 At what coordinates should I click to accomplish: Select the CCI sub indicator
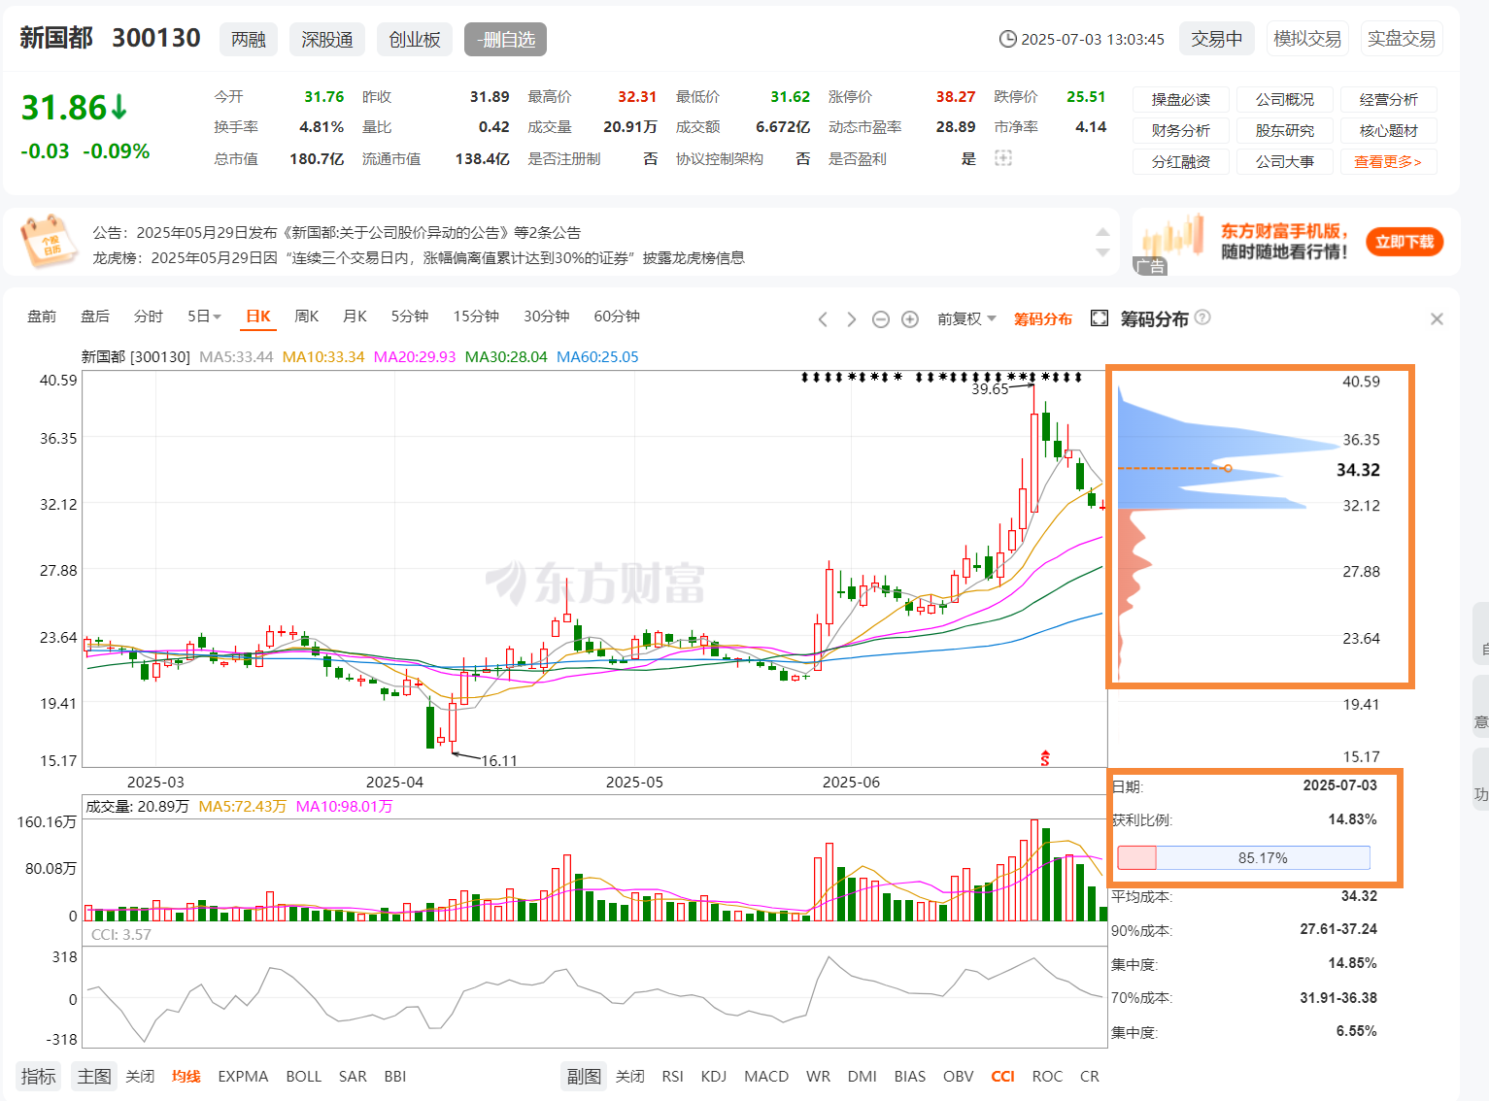tap(1002, 1076)
